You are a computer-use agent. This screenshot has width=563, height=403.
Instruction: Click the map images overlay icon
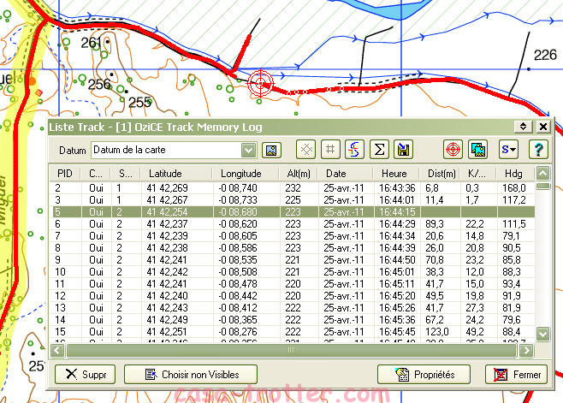tap(478, 150)
